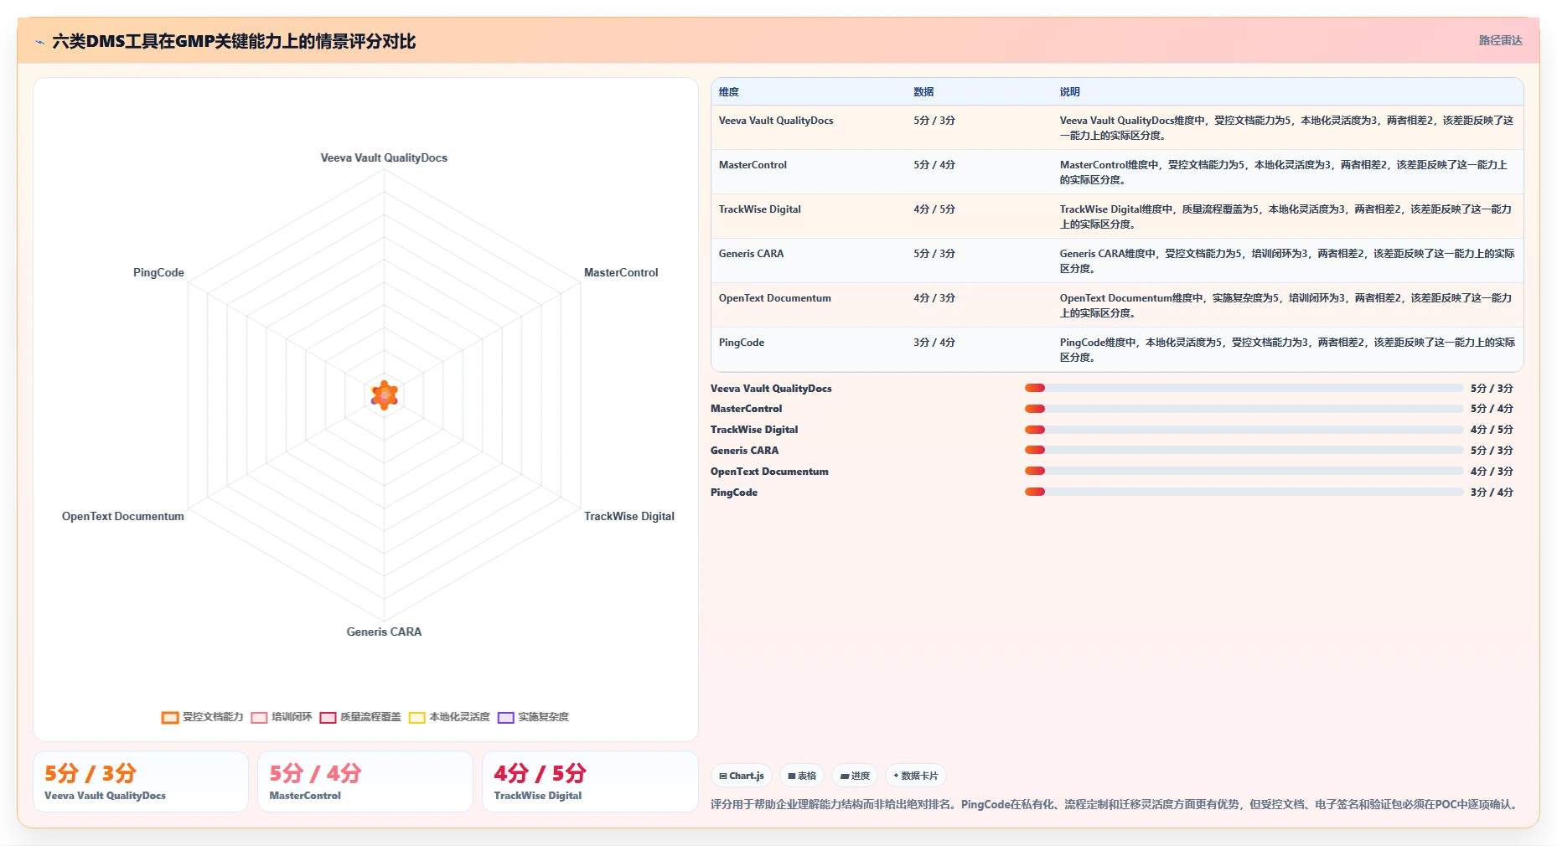Click the radar data cluster at chart center

385,395
